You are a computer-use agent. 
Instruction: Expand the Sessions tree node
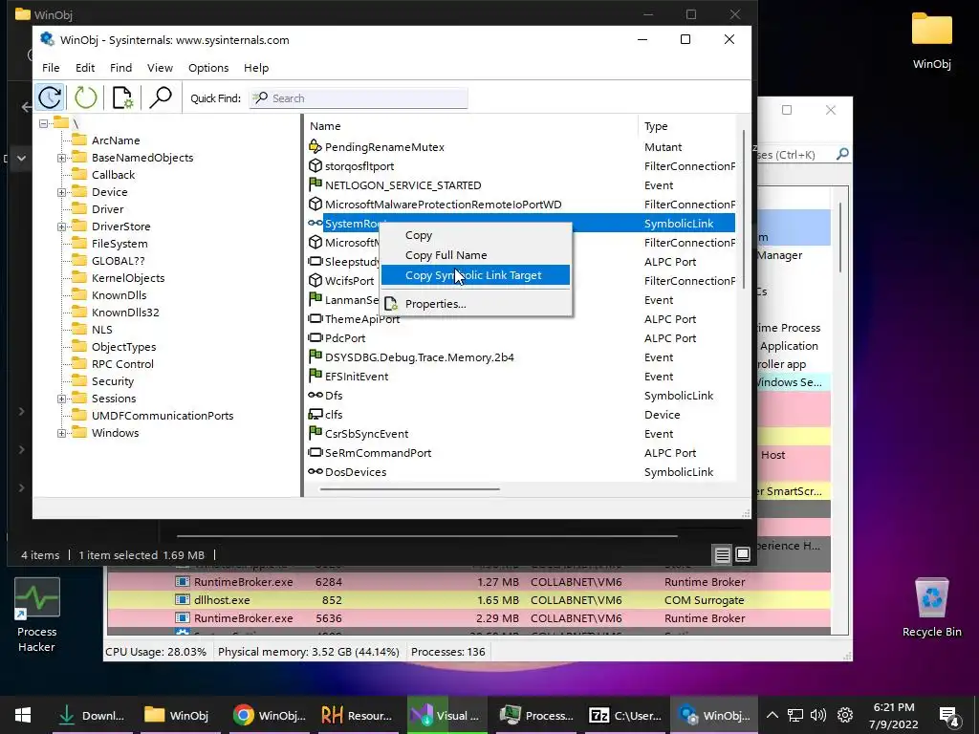[x=62, y=399]
